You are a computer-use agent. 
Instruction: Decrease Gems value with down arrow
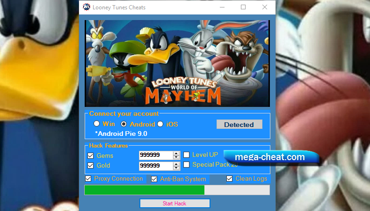click(x=176, y=157)
